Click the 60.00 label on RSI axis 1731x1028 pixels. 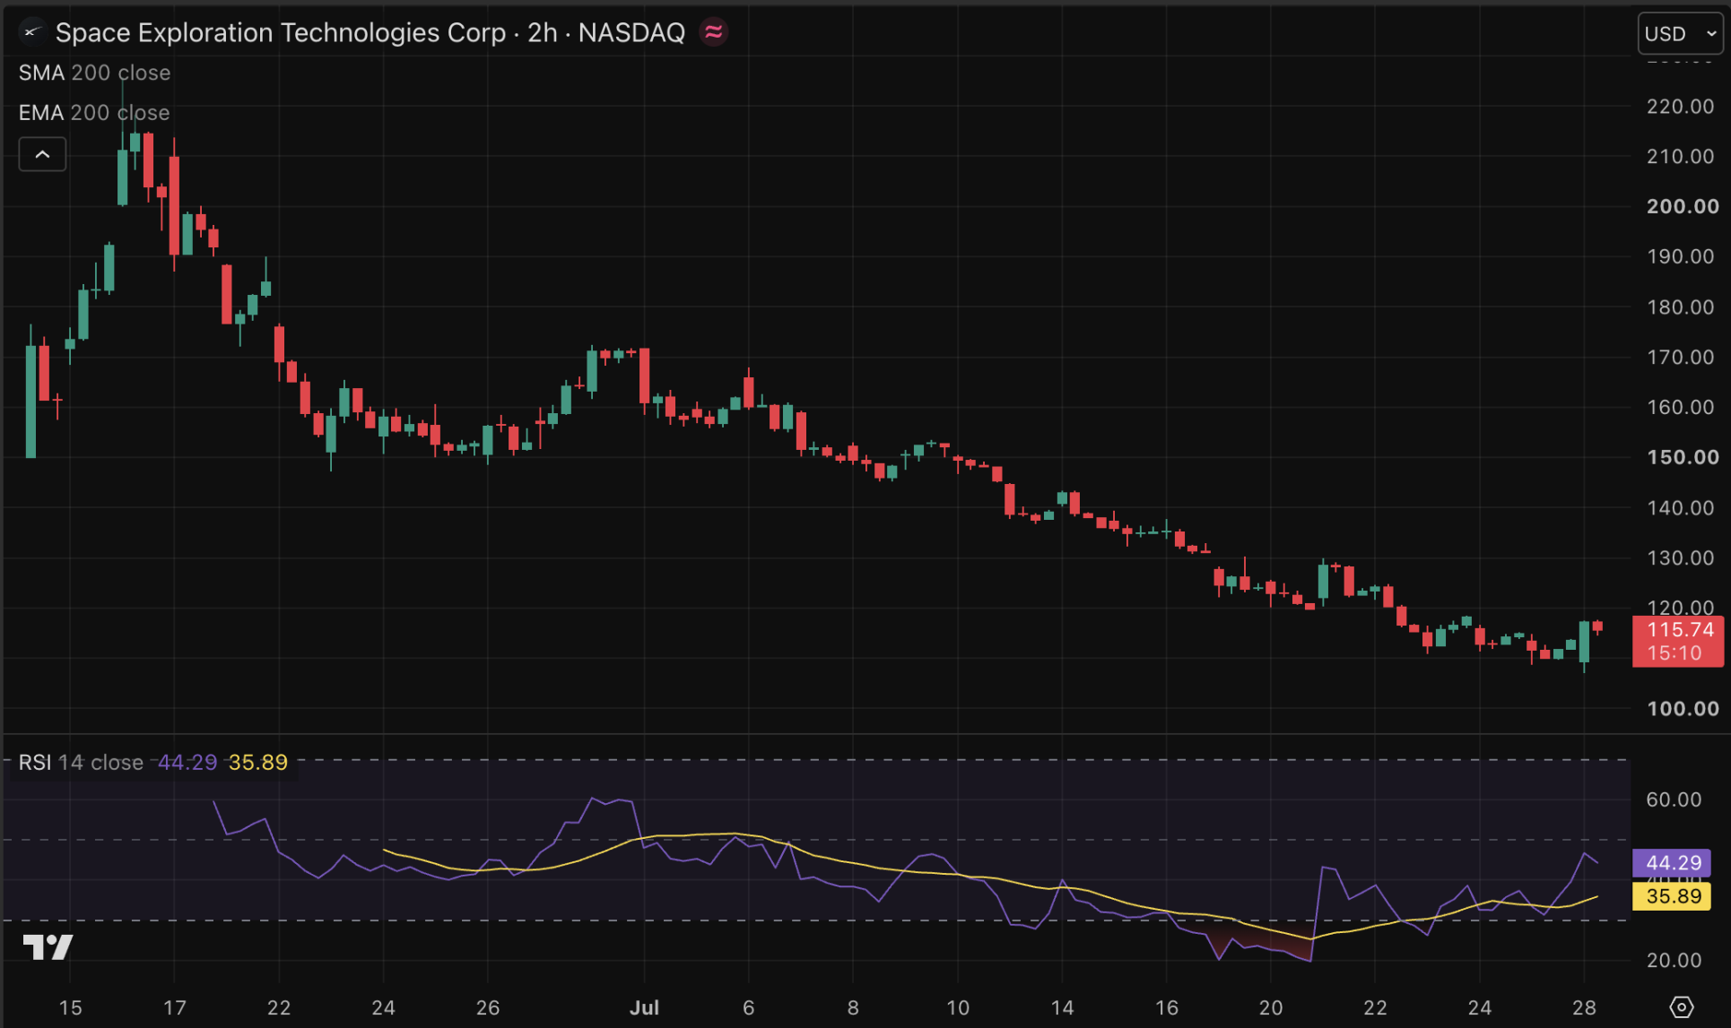[x=1674, y=799]
